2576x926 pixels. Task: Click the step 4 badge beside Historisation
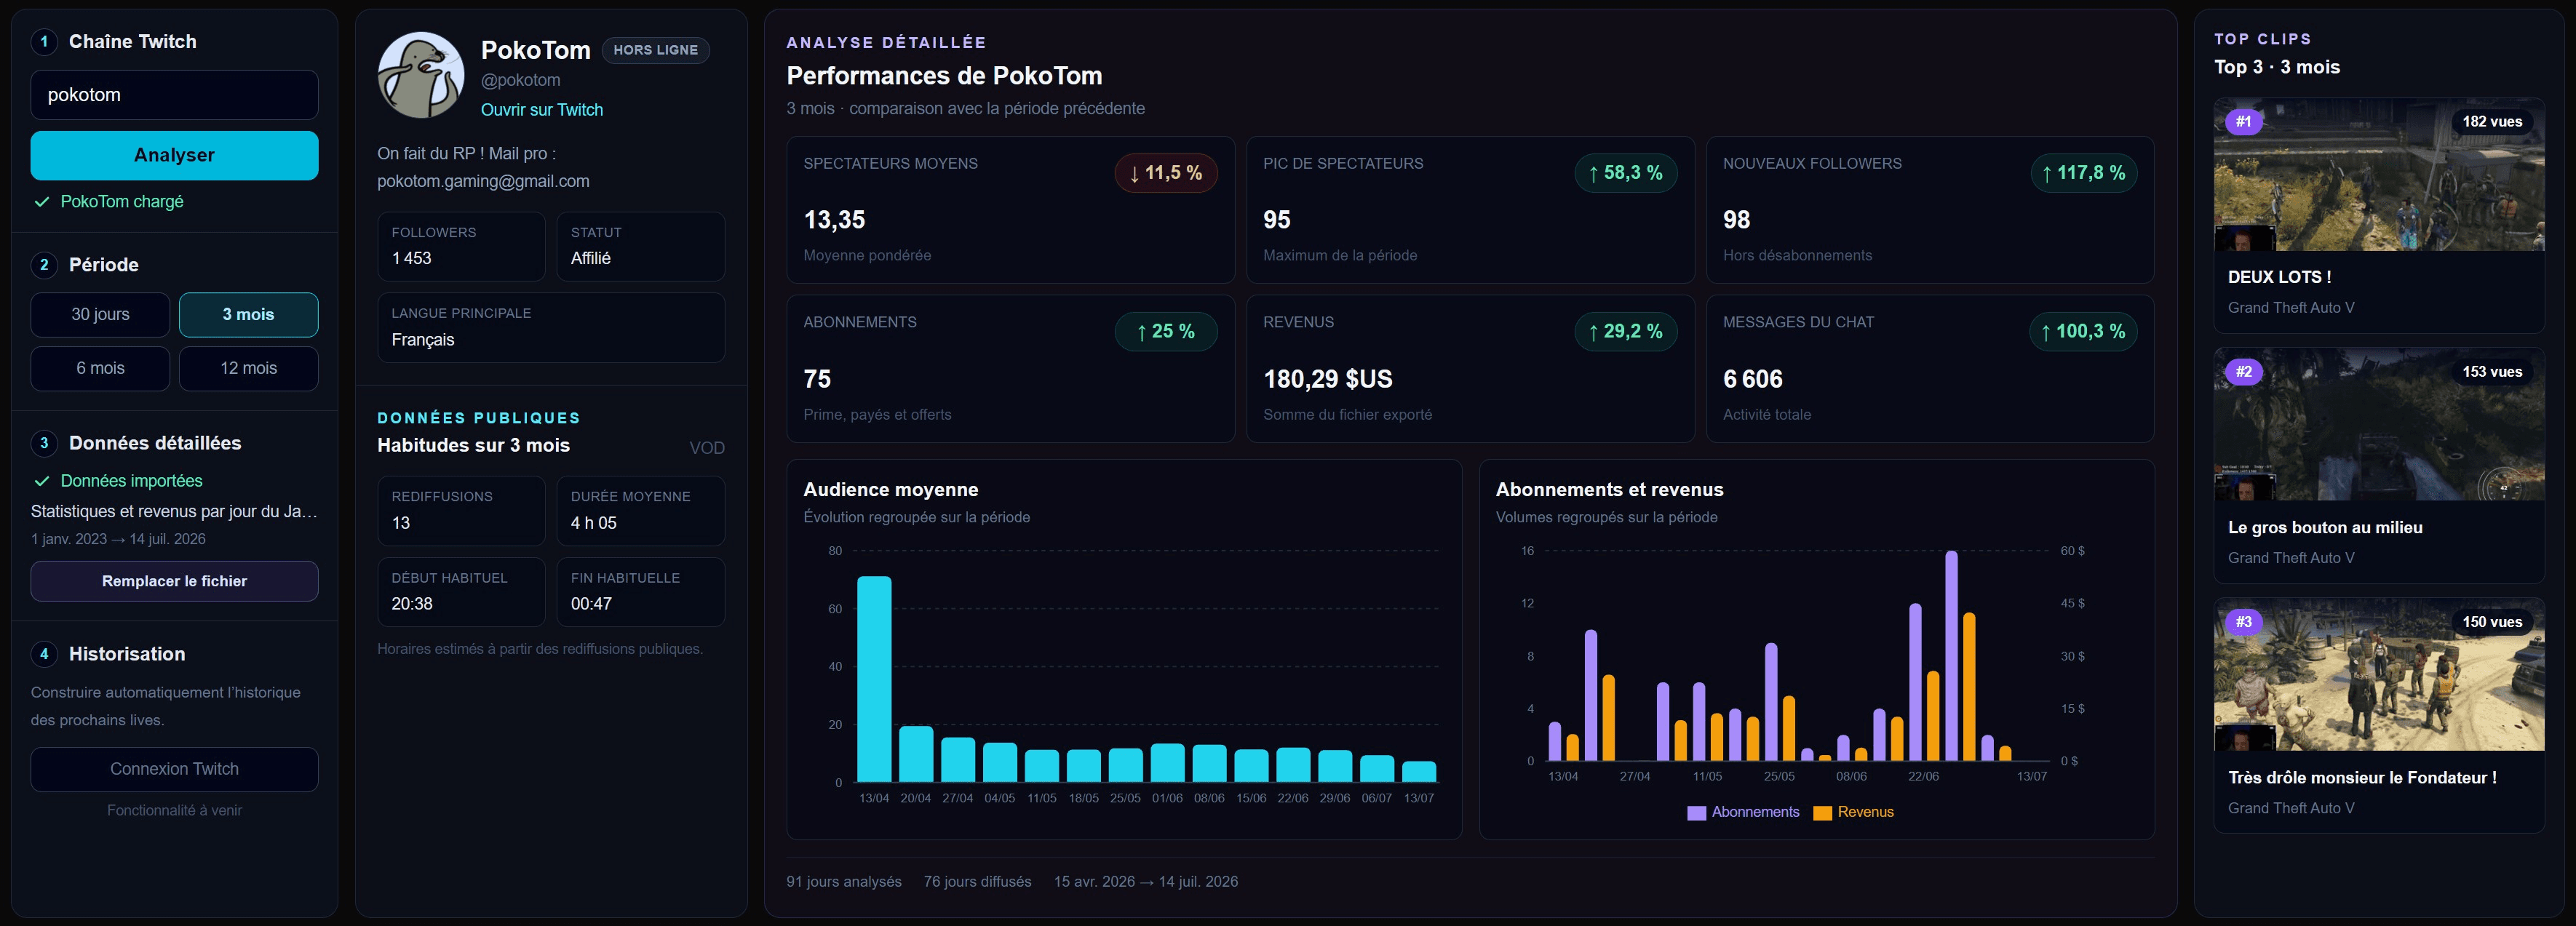[44, 654]
